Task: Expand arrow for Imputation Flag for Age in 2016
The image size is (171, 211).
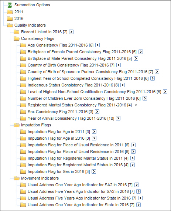Action: click(x=94, y=138)
